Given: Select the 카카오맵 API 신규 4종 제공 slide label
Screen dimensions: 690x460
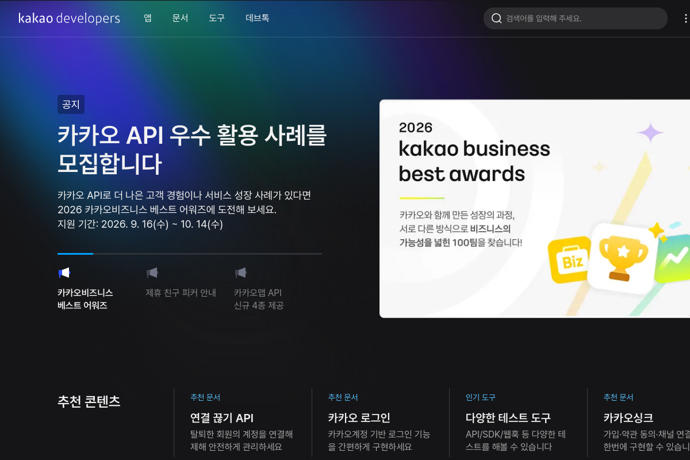Looking at the screenshot, I should (x=259, y=299).
